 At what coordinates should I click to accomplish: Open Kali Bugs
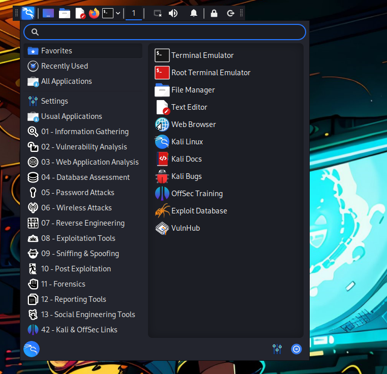[226, 176]
